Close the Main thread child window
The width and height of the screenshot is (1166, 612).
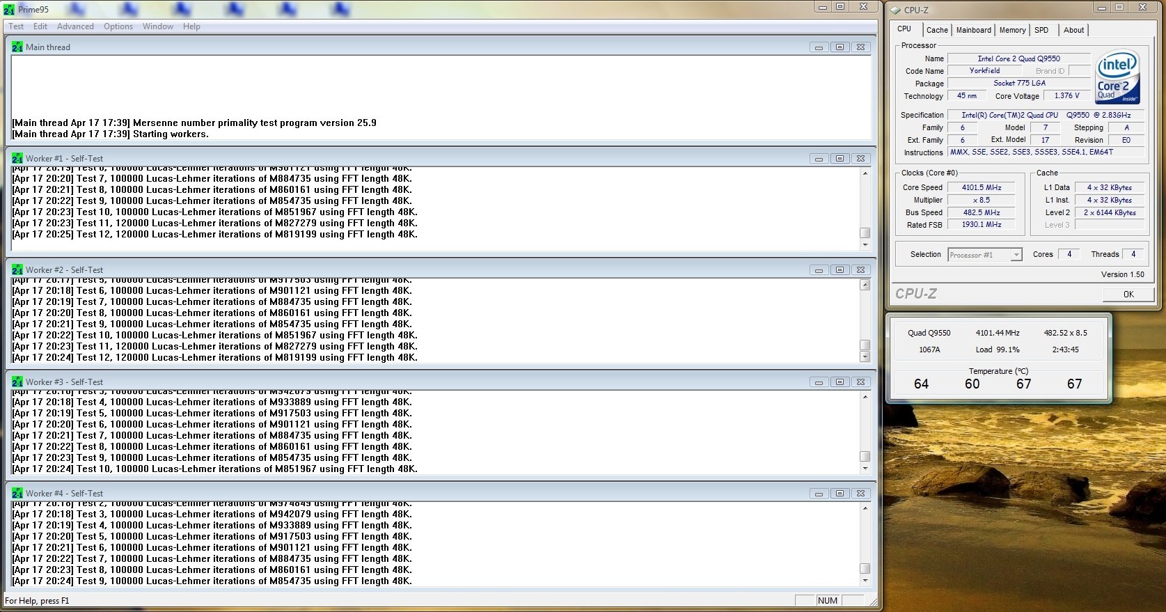coord(860,47)
